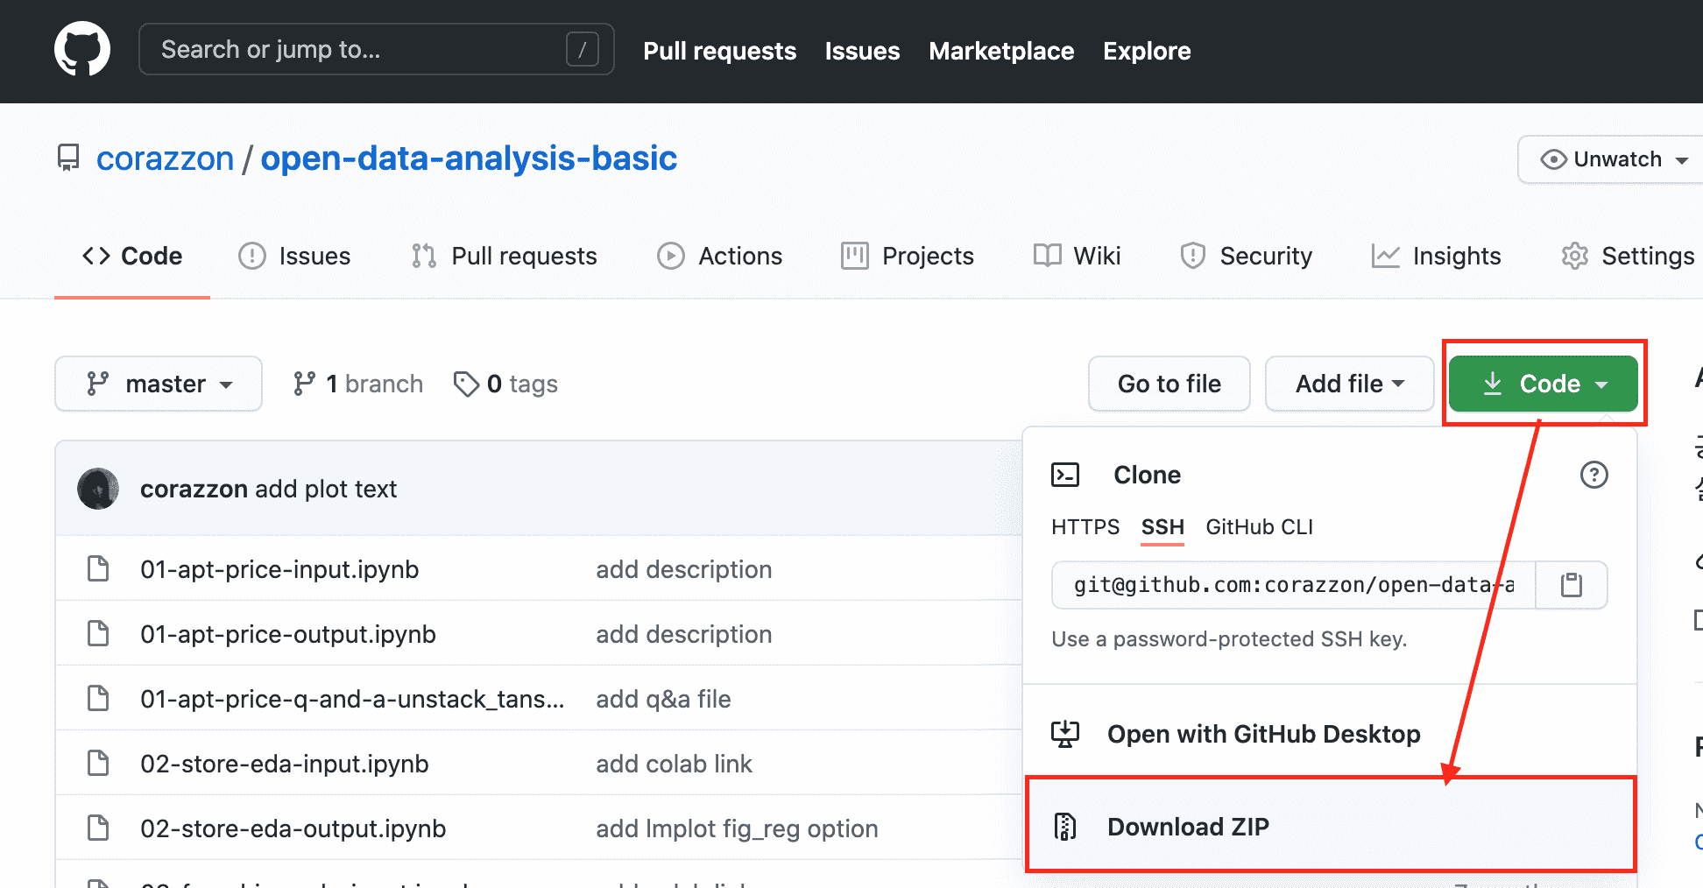Expand the Add file dropdown
The height and width of the screenshot is (888, 1703).
tap(1349, 384)
